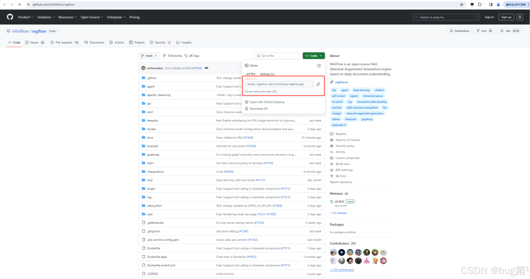Open the v0.18.0 release tag
Image resolution: width=530 pixels, height=279 pixels.
340,202
